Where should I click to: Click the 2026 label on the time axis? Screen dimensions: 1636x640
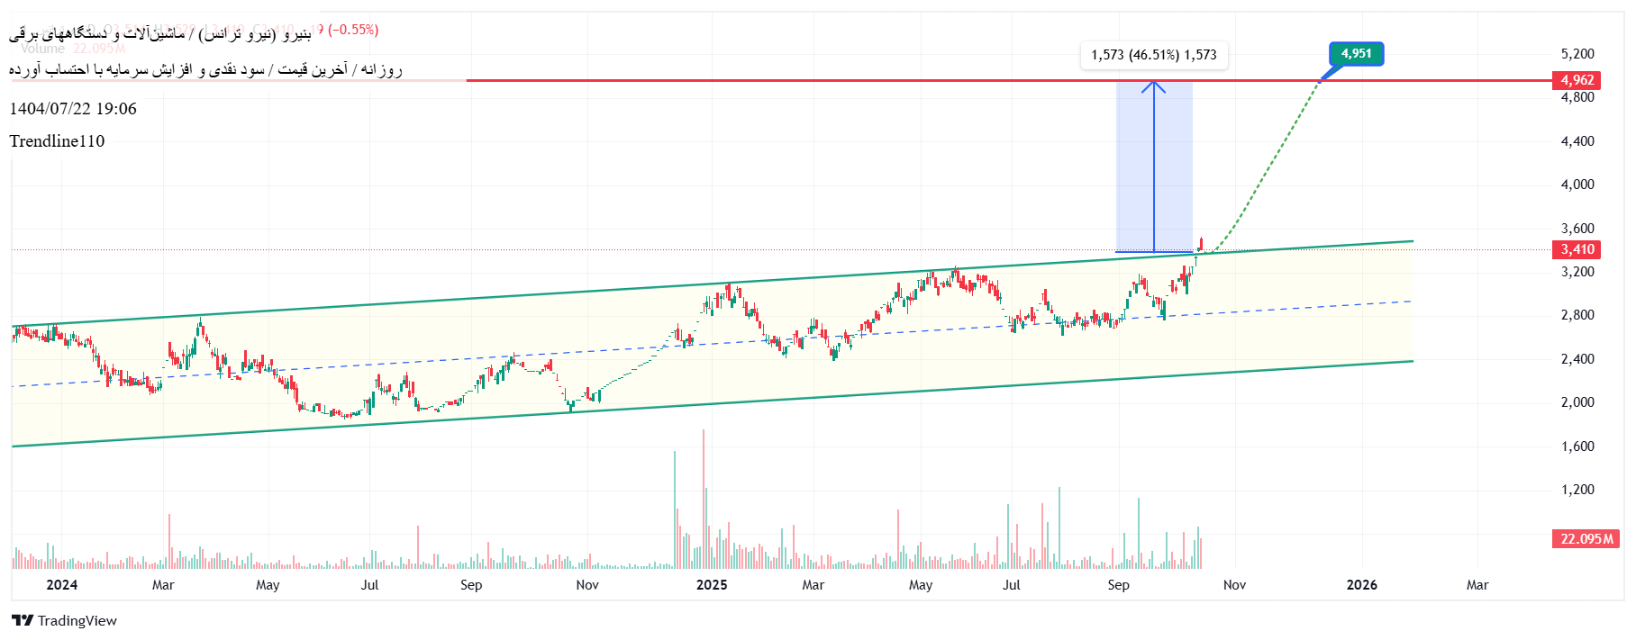1361,585
